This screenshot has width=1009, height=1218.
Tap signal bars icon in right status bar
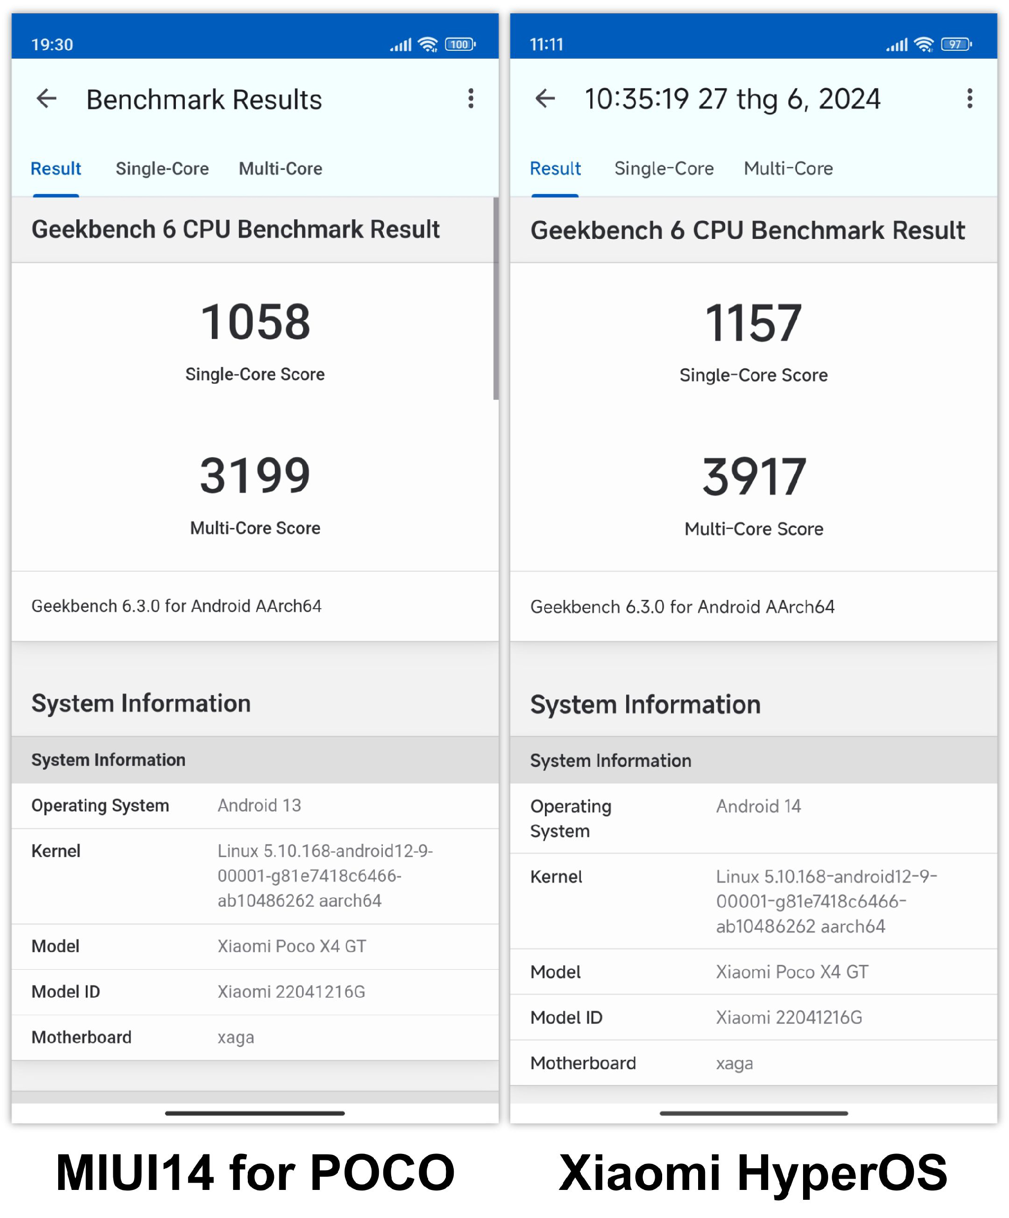(897, 45)
